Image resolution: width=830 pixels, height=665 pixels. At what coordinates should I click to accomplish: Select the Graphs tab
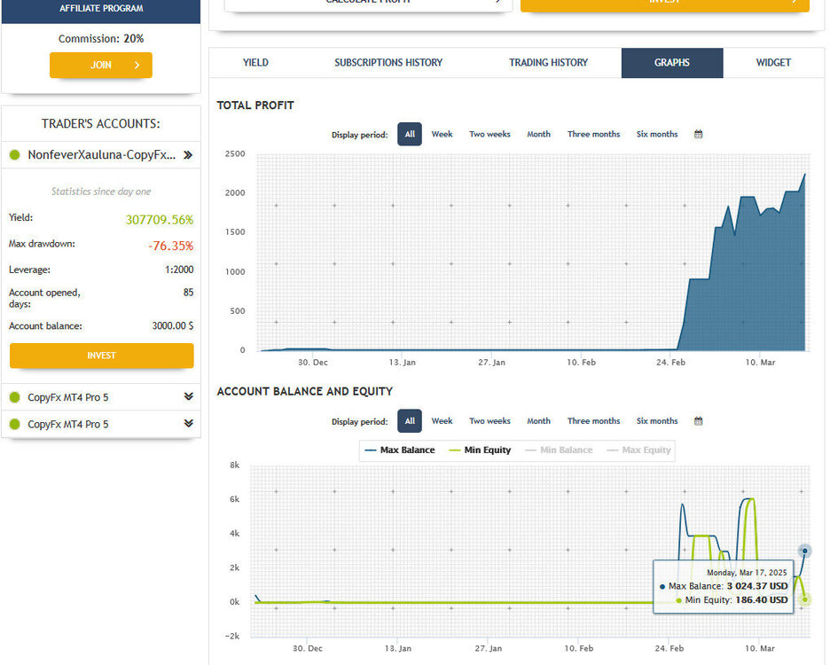click(x=672, y=62)
